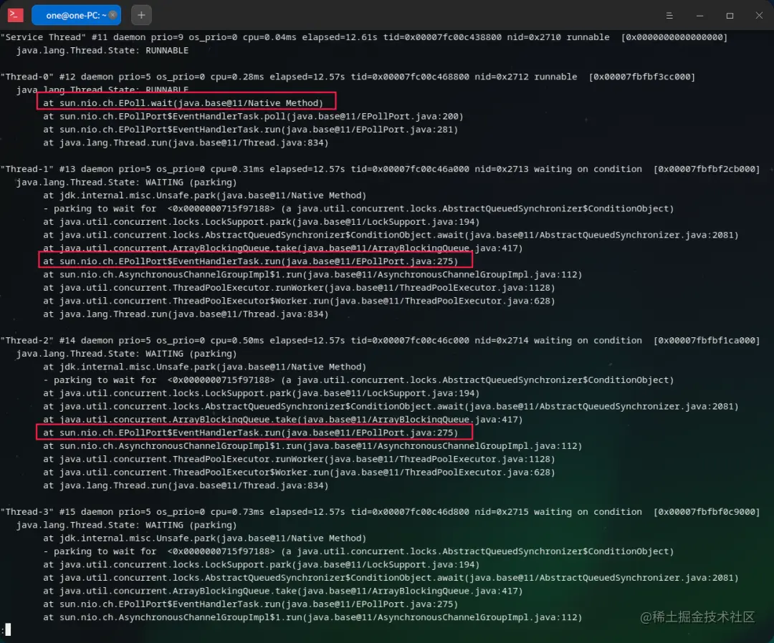The image size is (774, 643).
Task: Click ConditionObject.await line under Thread-1
Action: pyautogui.click(x=391, y=235)
